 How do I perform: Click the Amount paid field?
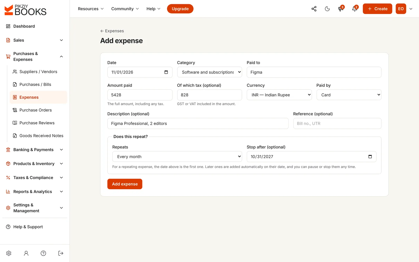pos(140,95)
